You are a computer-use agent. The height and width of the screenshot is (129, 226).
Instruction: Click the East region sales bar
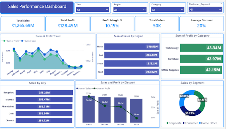pyautogui.click(x=132, y=55)
